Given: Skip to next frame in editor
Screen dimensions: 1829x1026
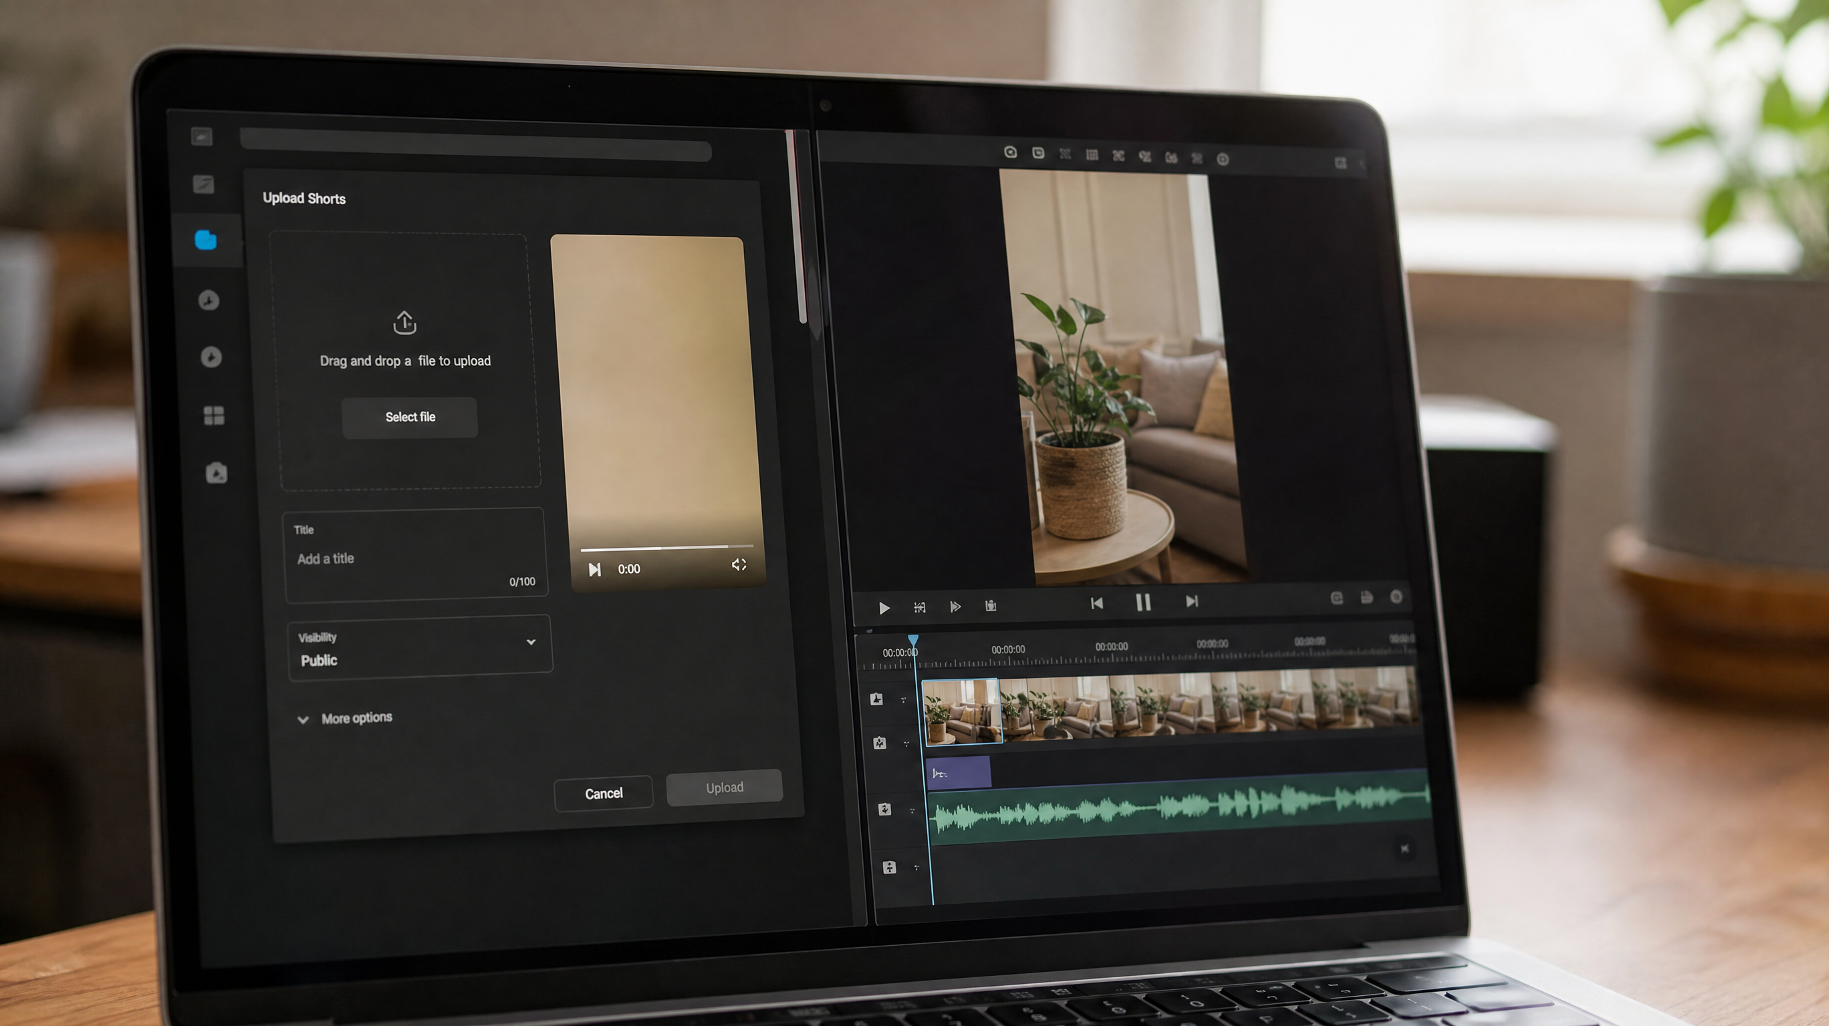Looking at the screenshot, I should [x=1192, y=601].
